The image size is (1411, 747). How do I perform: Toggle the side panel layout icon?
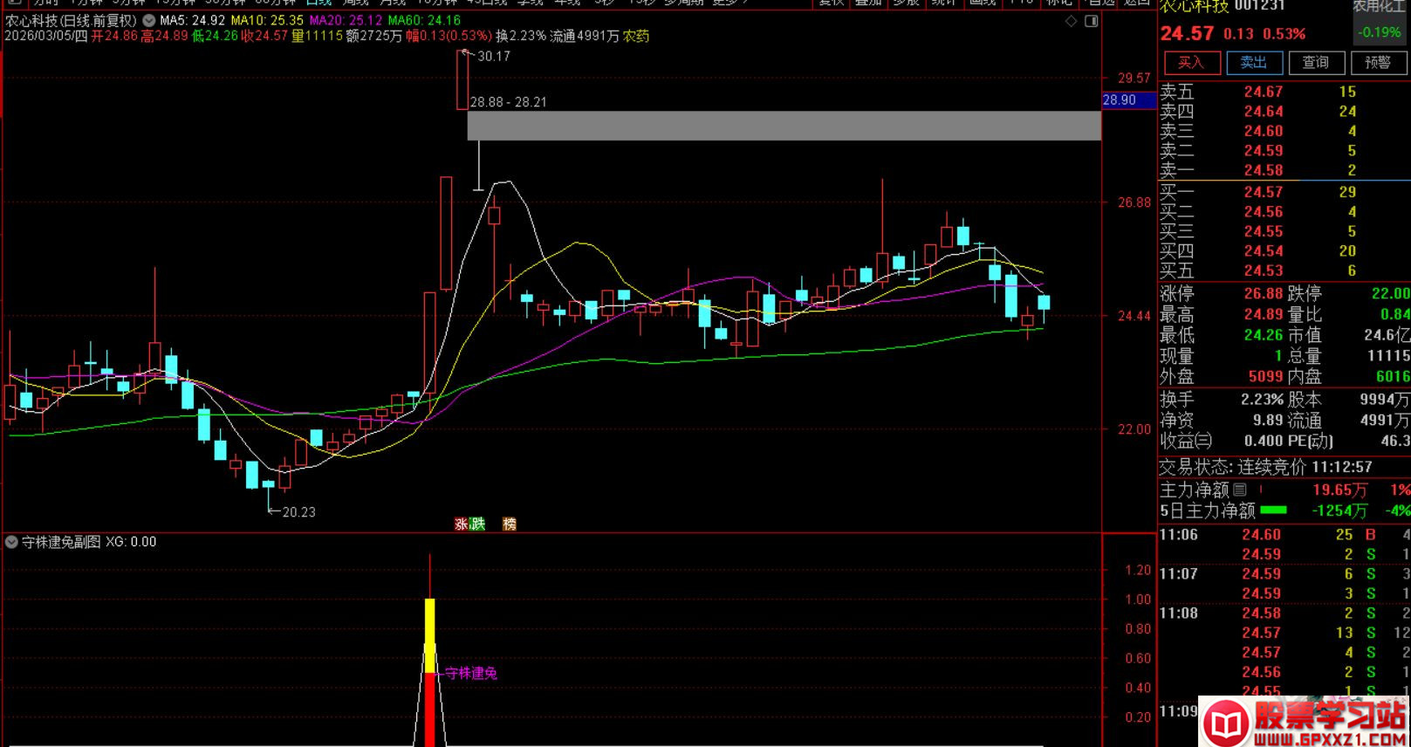(x=1091, y=21)
